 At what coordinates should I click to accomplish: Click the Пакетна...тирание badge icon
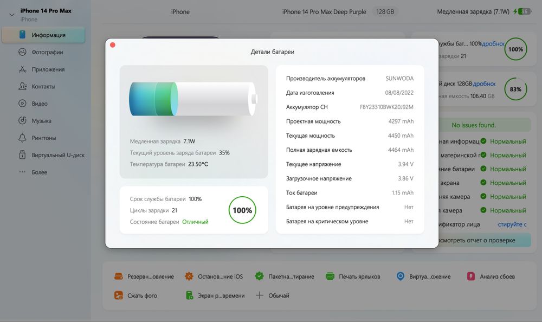[259, 276]
